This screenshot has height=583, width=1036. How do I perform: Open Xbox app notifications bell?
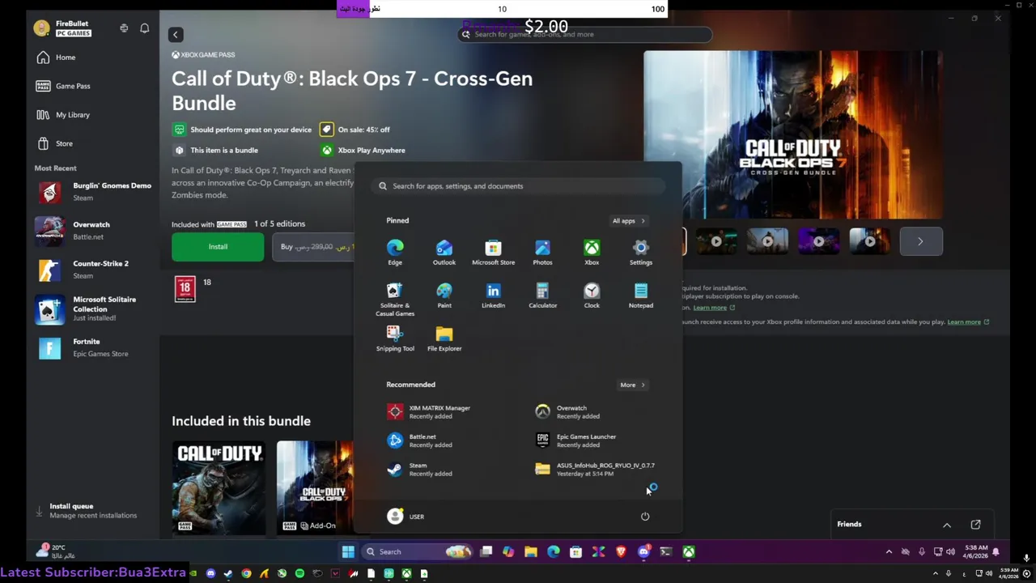tap(144, 28)
